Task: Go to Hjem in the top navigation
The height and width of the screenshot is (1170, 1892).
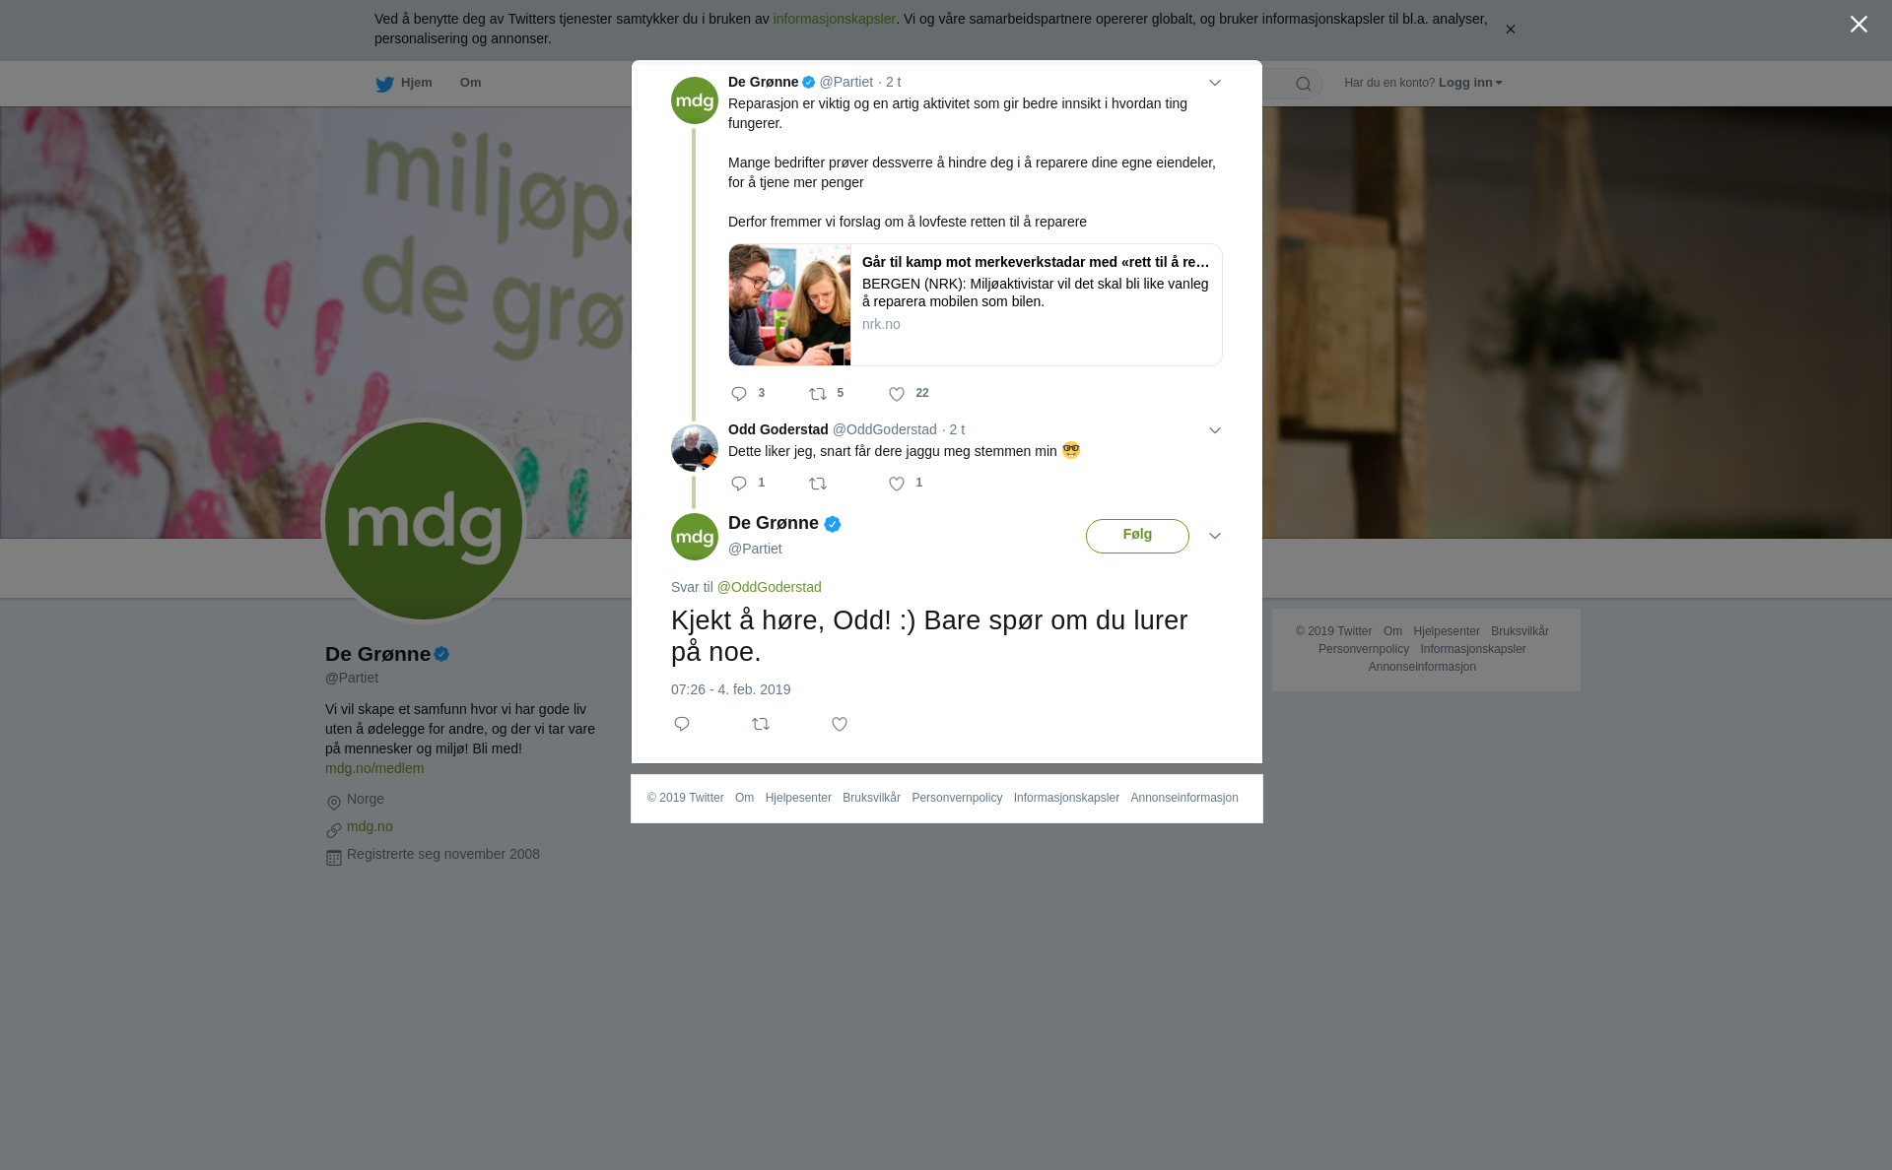Action: (x=404, y=84)
